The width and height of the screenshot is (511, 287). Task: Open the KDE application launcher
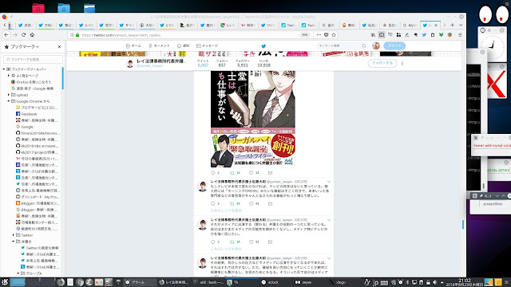[x=5, y=282]
